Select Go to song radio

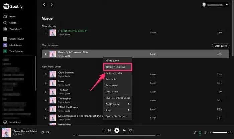[117, 73]
